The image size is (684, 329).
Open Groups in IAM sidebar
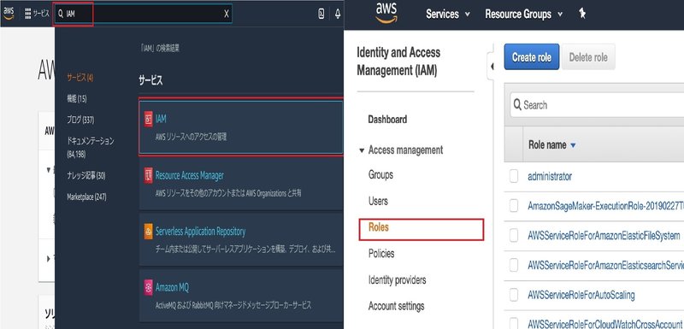click(x=380, y=174)
